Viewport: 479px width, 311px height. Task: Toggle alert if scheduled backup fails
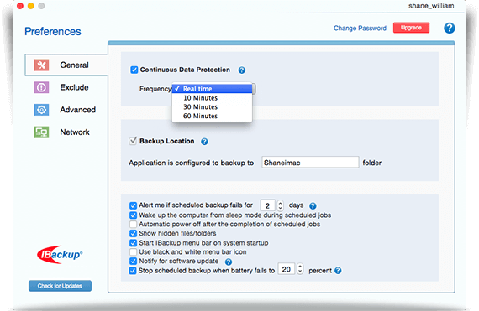pos(133,205)
